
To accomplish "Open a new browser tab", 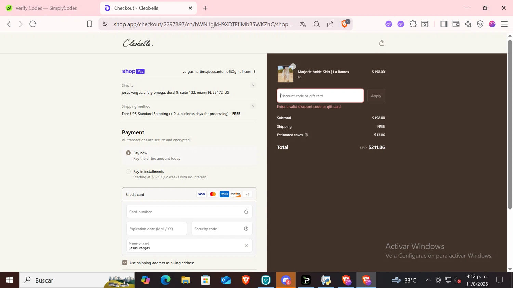I will click(205, 8).
